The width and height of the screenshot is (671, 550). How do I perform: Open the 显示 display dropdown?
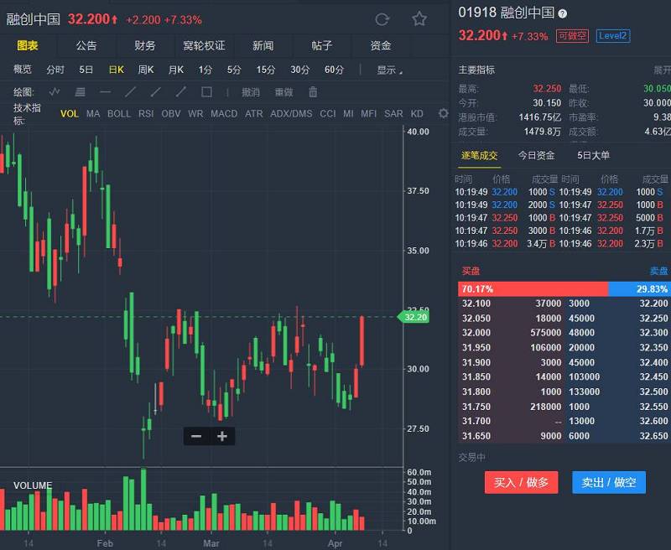coord(389,70)
